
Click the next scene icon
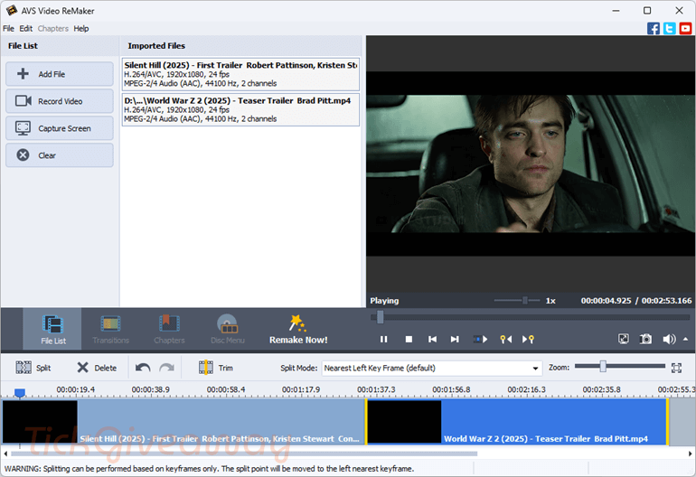(480, 340)
